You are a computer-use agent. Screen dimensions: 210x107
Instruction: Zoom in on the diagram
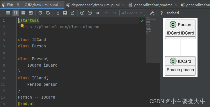(82, 13)
